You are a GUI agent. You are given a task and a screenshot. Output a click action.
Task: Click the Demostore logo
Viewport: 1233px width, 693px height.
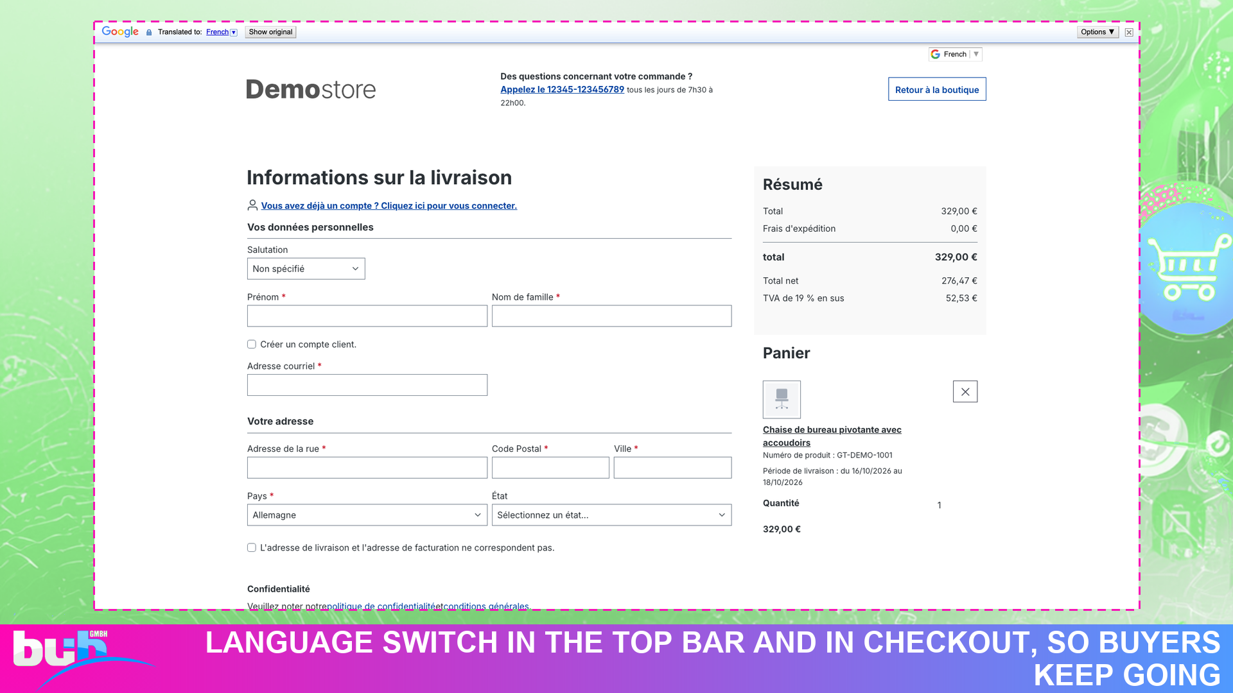pyautogui.click(x=311, y=90)
